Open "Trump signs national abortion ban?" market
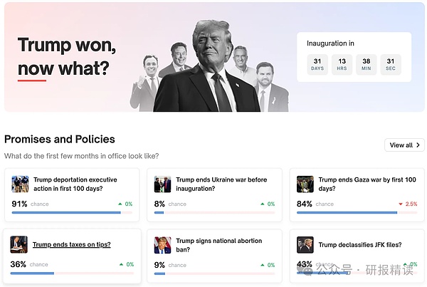The image size is (427, 287). click(x=218, y=245)
